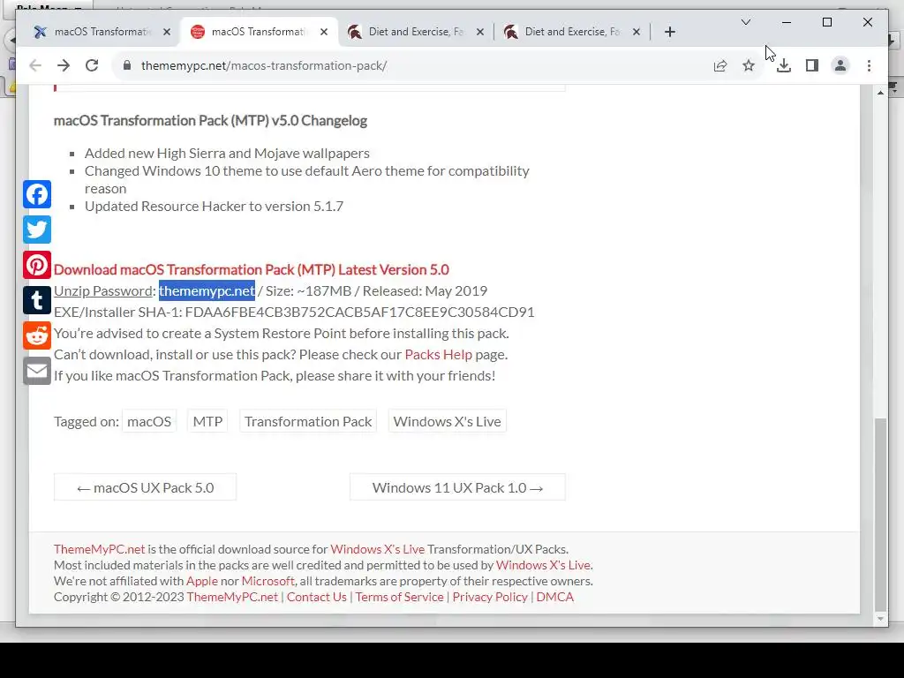Share page on Tumblr sidebar icon
This screenshot has width=904, height=678.
(x=37, y=300)
